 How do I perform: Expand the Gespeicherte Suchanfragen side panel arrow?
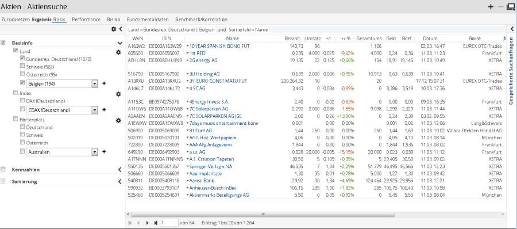(x=512, y=29)
